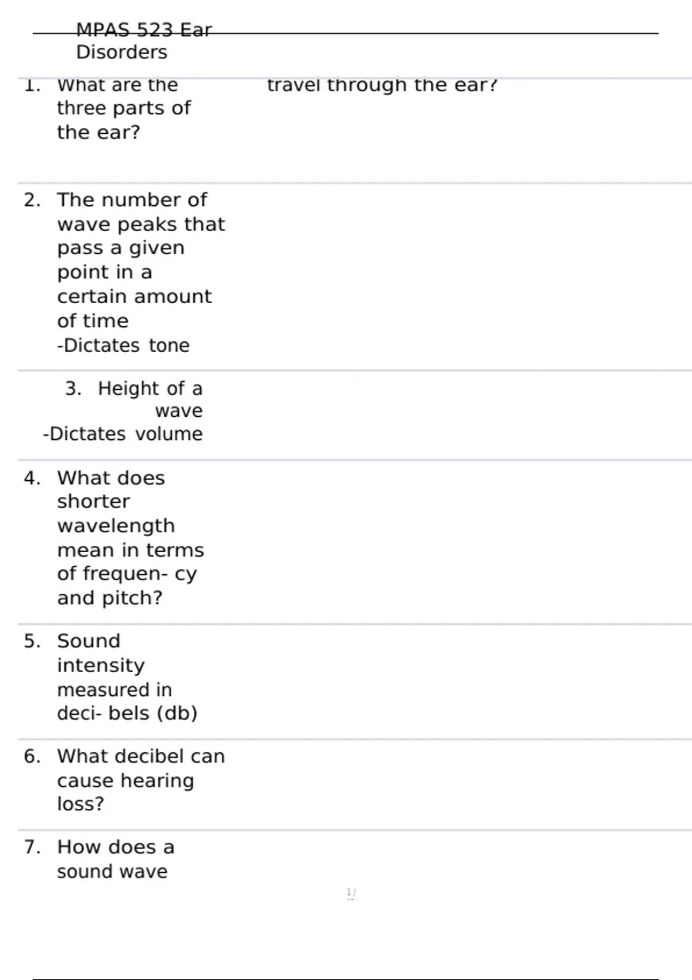Click the "Sound" line in item 5
Viewport: 692px width, 980px height.
pos(89,641)
